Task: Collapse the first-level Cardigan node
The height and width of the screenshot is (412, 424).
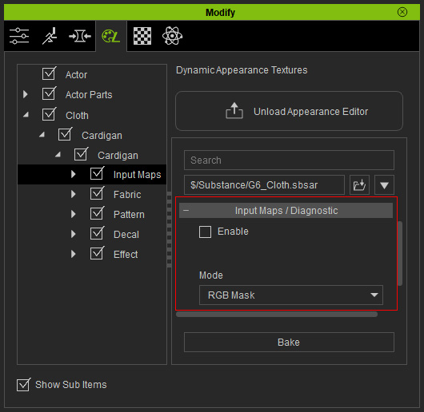Action: (42, 134)
